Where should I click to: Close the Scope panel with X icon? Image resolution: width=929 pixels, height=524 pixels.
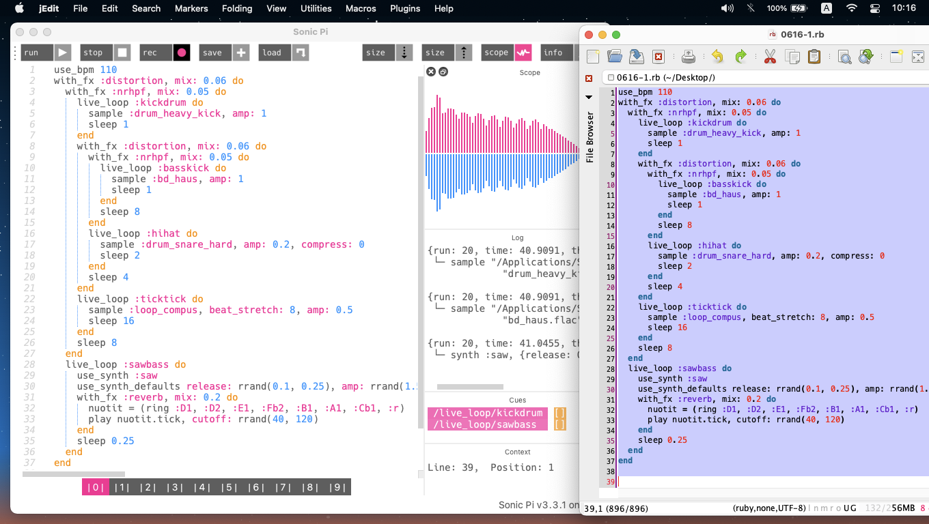[431, 72]
